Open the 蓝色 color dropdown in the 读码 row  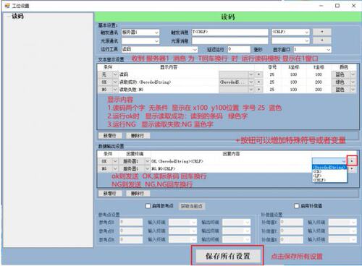tap(343, 74)
